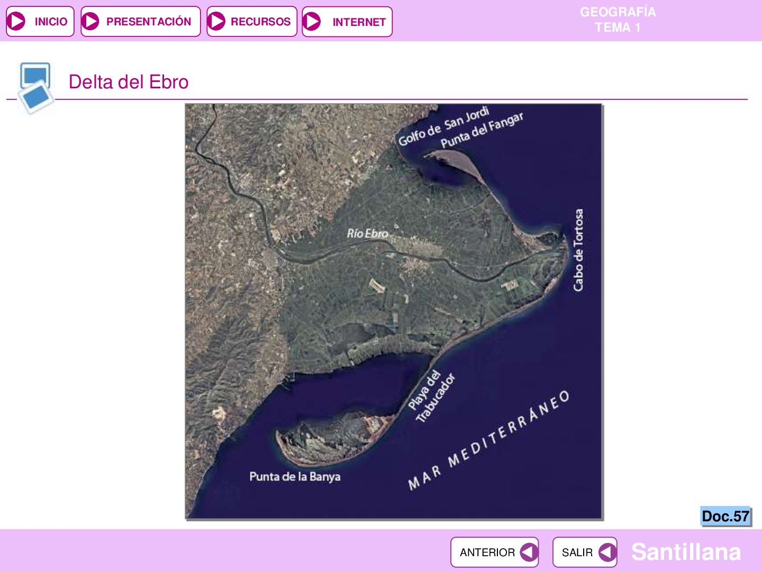Click the Doc.57 label
The height and width of the screenshot is (571, 762).
pyautogui.click(x=725, y=516)
